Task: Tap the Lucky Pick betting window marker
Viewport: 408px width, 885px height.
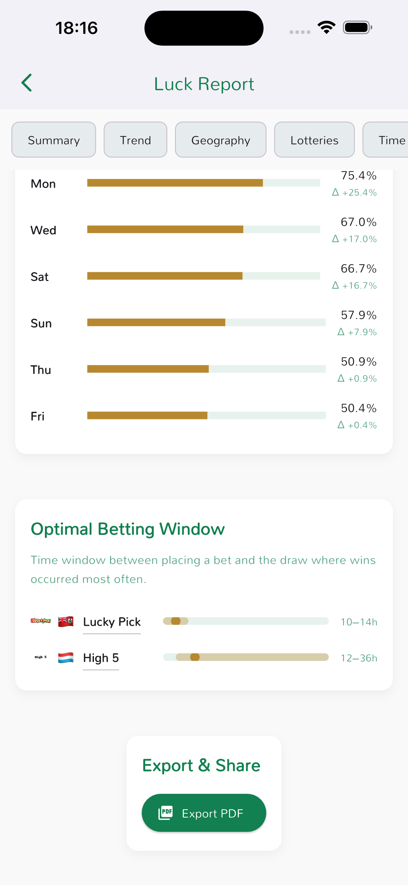Action: coord(176,621)
